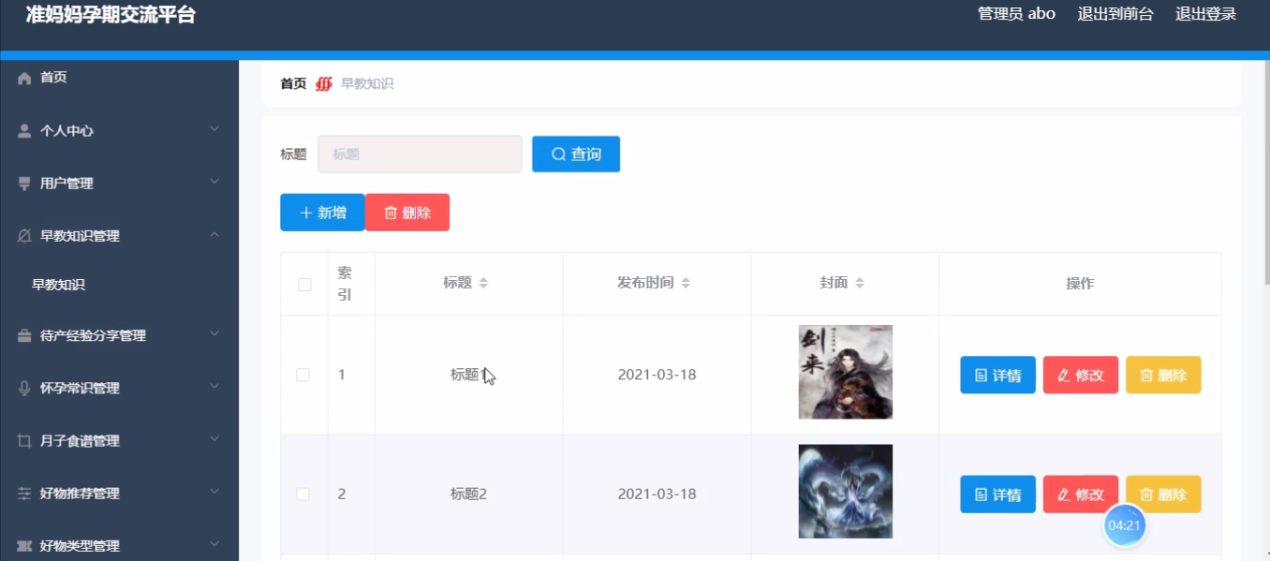1270x561 pixels.
Task: Open the 怀孕常识管理 sidebar menu
Action: [x=119, y=388]
